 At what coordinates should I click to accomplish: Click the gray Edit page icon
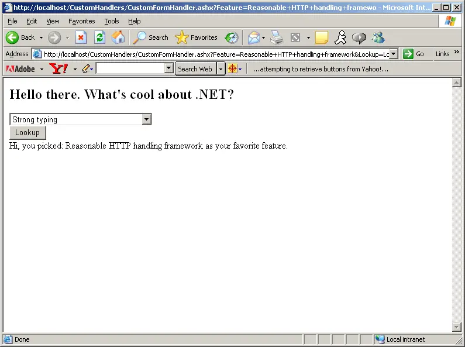295,37
